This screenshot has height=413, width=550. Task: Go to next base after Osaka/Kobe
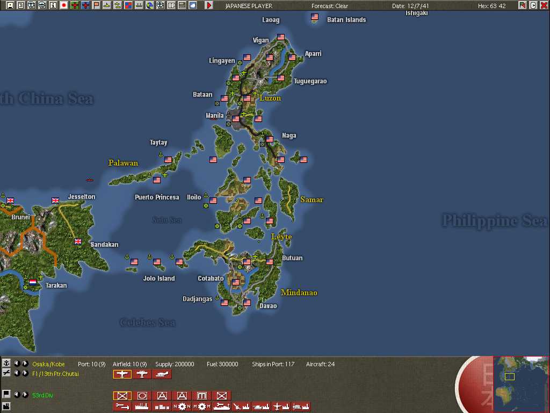tap(25, 364)
